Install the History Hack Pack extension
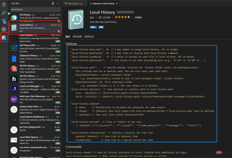Screen dimensions: 232x158 [58, 113]
